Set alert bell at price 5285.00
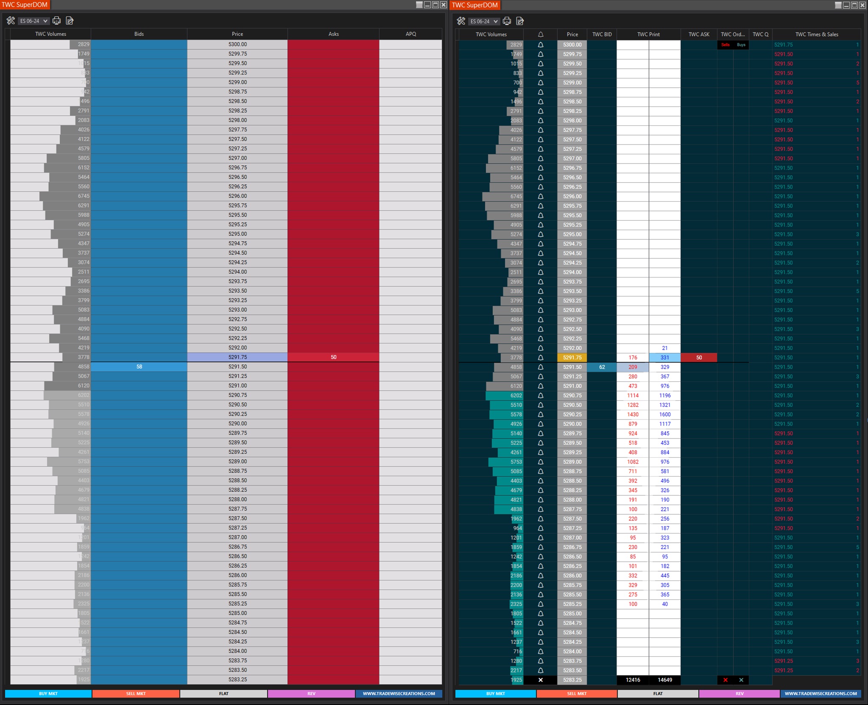The image size is (868, 705). coord(540,613)
